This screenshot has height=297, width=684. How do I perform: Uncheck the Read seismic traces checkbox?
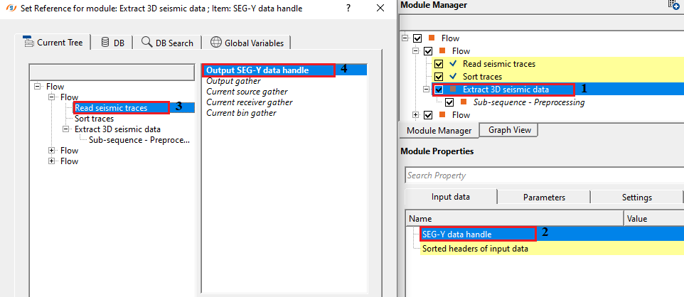point(439,64)
